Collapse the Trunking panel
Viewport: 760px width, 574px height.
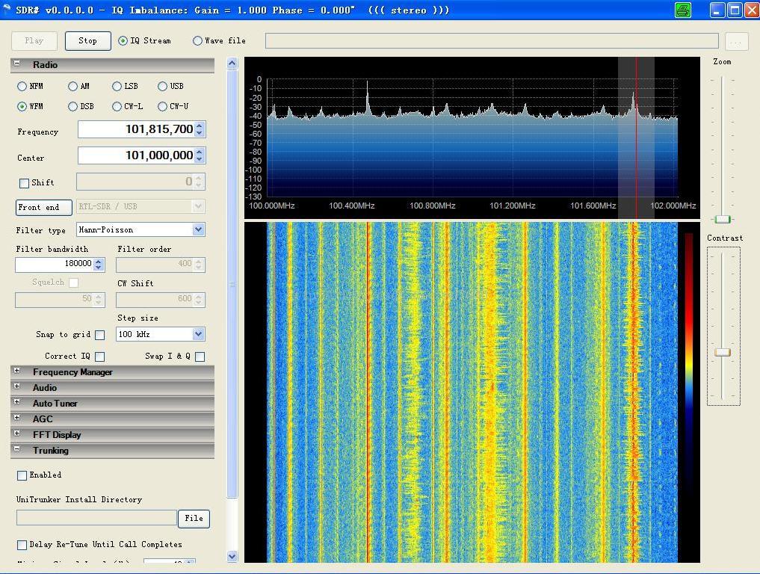[17, 449]
